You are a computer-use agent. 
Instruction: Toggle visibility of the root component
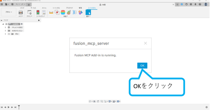pos(6,24)
